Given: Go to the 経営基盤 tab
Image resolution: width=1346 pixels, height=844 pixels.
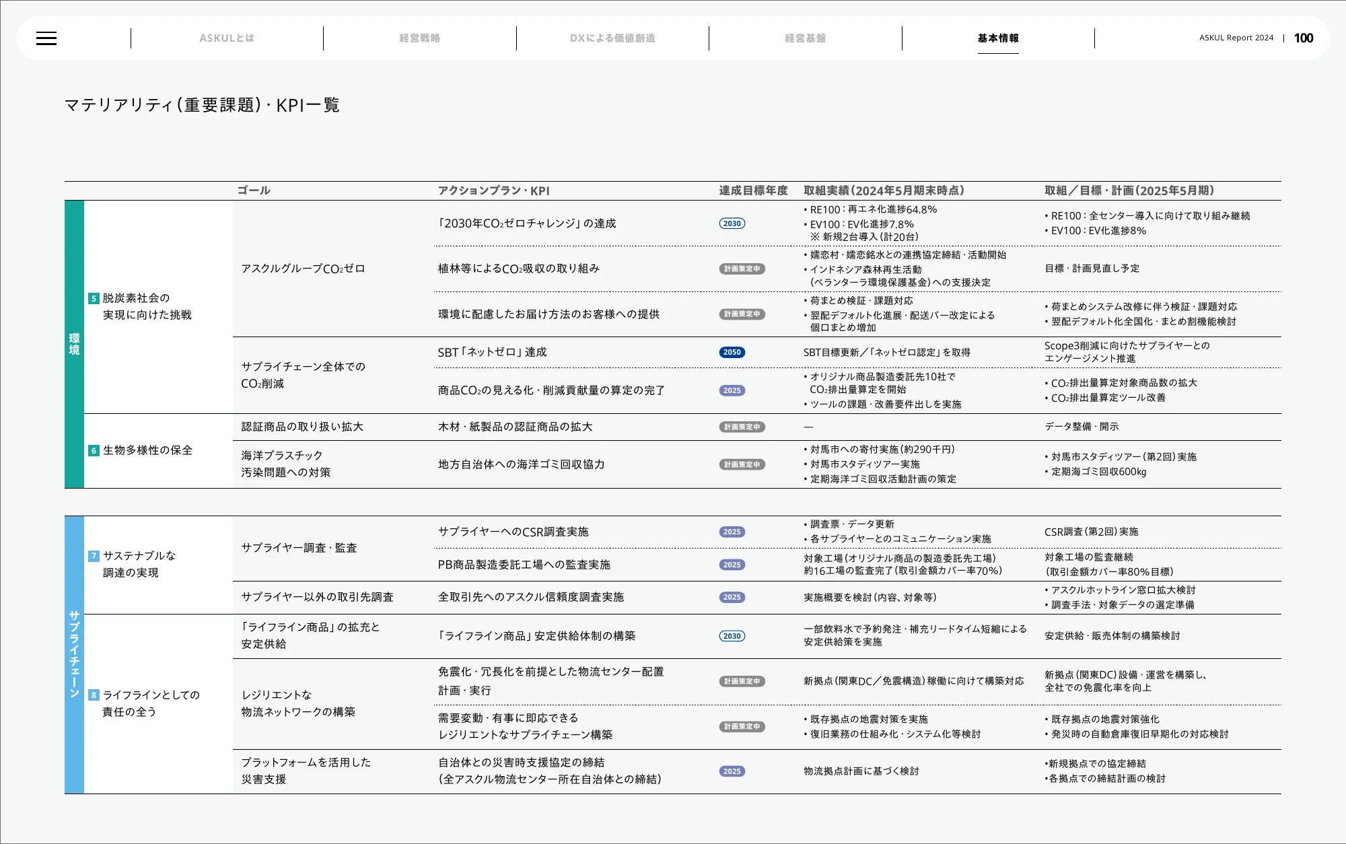Looking at the screenshot, I should pyautogui.click(x=805, y=38).
